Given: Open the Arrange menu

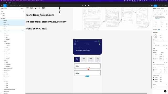Looking at the screenshot, I should click(x=25, y=1).
